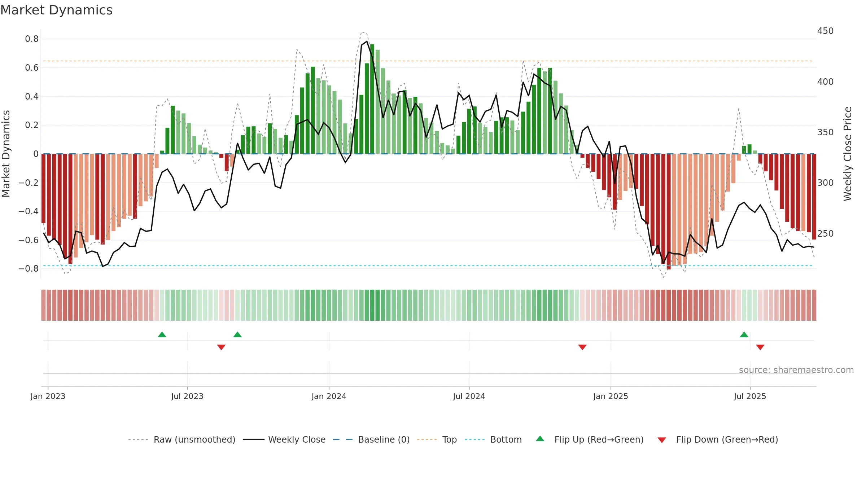866x487 pixels.
Task: Click green flip-up marker near September 2023
Action: click(x=237, y=334)
